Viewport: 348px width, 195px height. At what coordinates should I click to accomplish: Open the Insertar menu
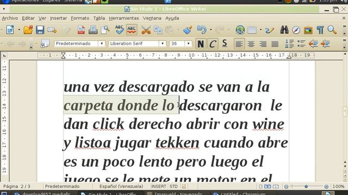58,18
